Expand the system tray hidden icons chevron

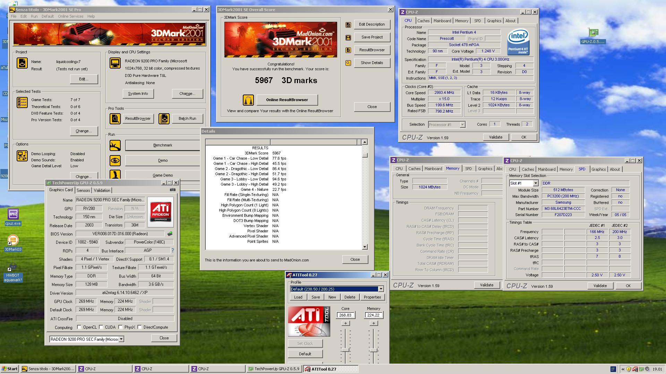[623, 369]
